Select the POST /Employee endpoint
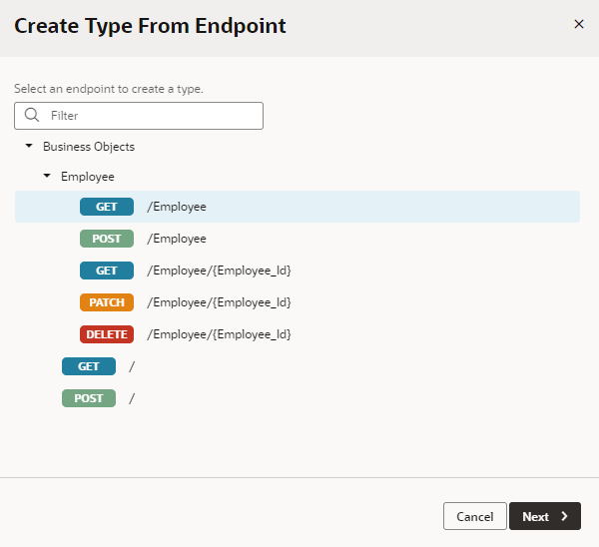 click(x=298, y=239)
